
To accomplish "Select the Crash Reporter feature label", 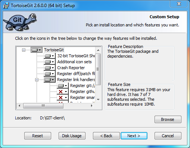I will coord(71,68).
